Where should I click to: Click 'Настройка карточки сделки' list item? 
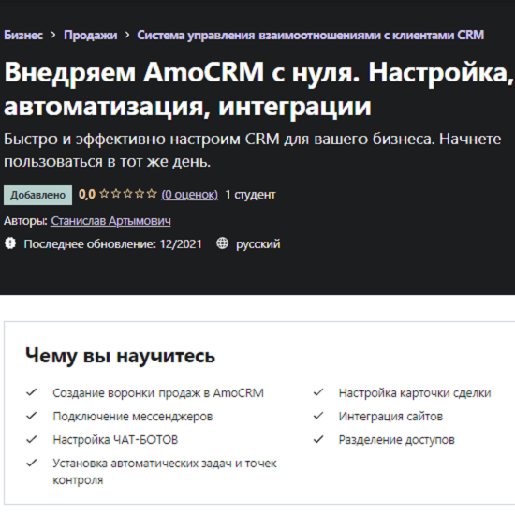[415, 393]
